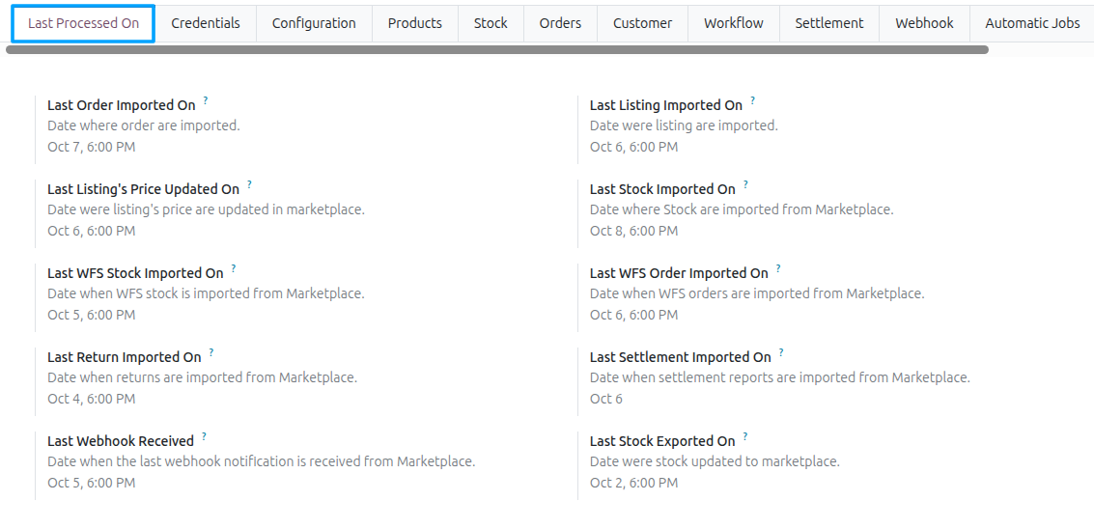Image resolution: width=1094 pixels, height=529 pixels.
Task: Go to the Products tab
Action: coord(415,23)
